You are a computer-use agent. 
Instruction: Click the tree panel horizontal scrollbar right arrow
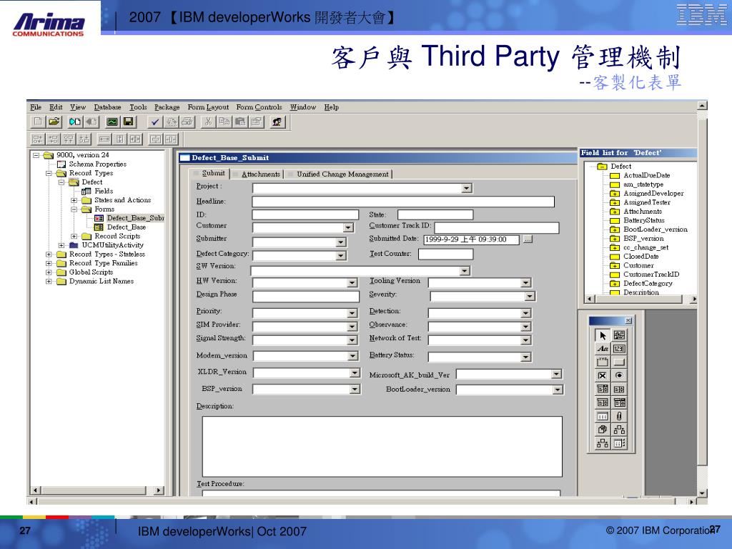[159, 490]
